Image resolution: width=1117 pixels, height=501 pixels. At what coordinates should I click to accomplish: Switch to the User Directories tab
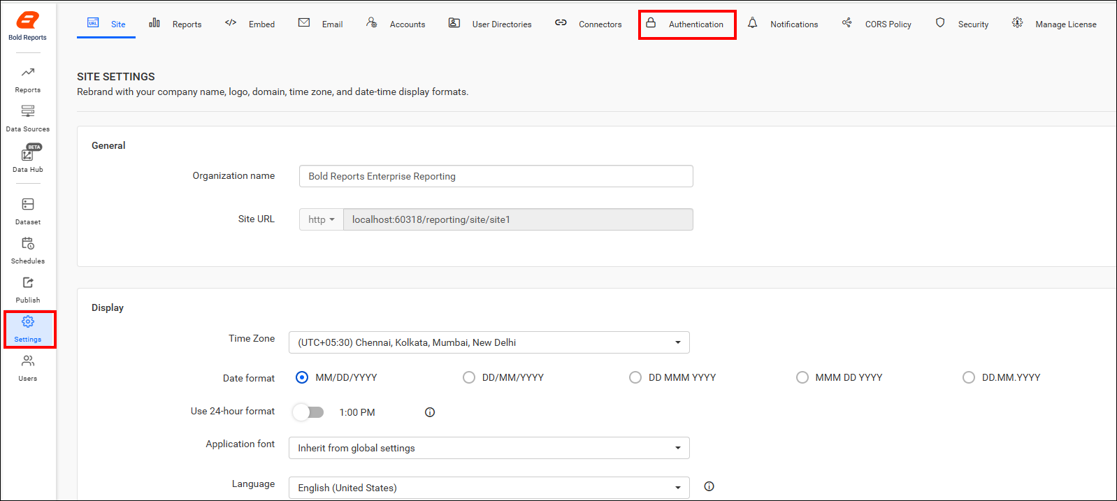pos(502,24)
